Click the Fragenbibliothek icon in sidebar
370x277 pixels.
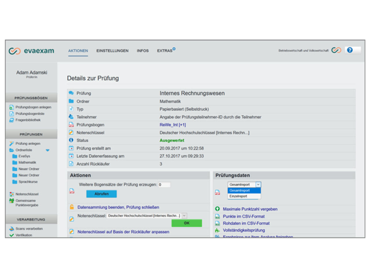12,120
